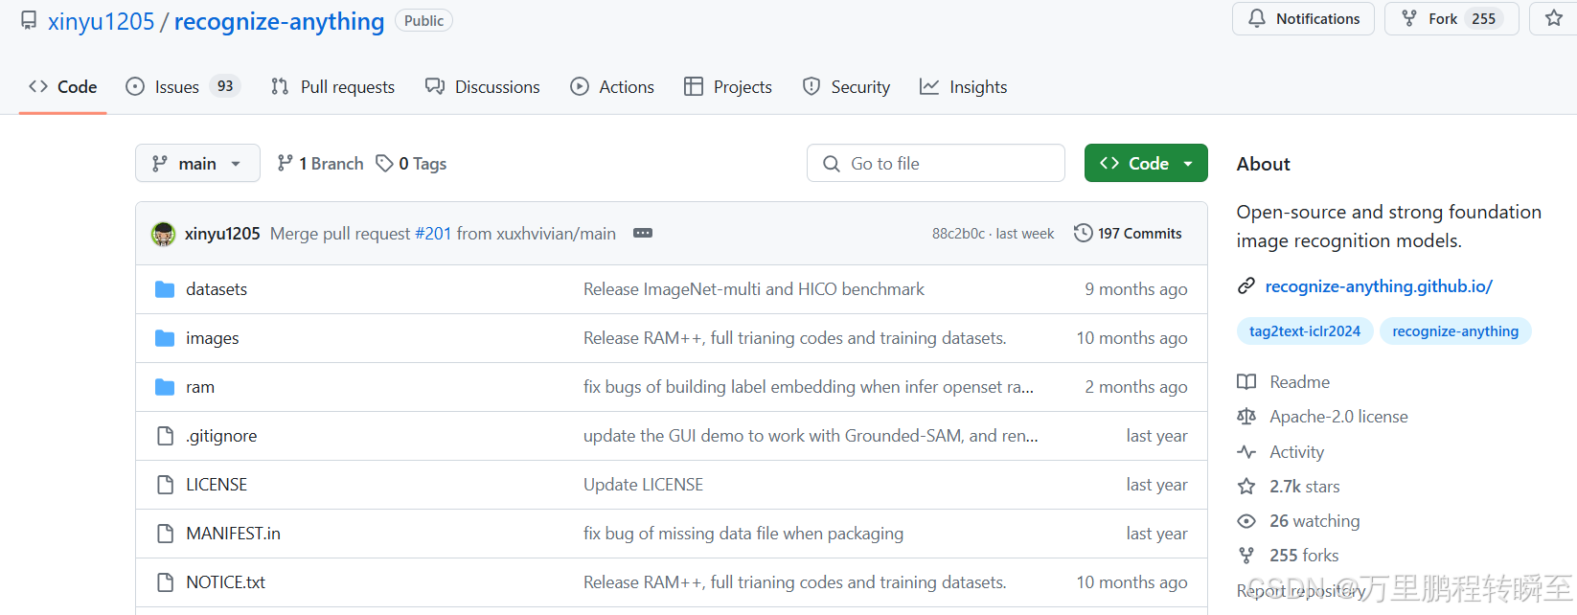This screenshot has height=615, width=1577.
Task: Open the Insights tab
Action: tap(963, 87)
